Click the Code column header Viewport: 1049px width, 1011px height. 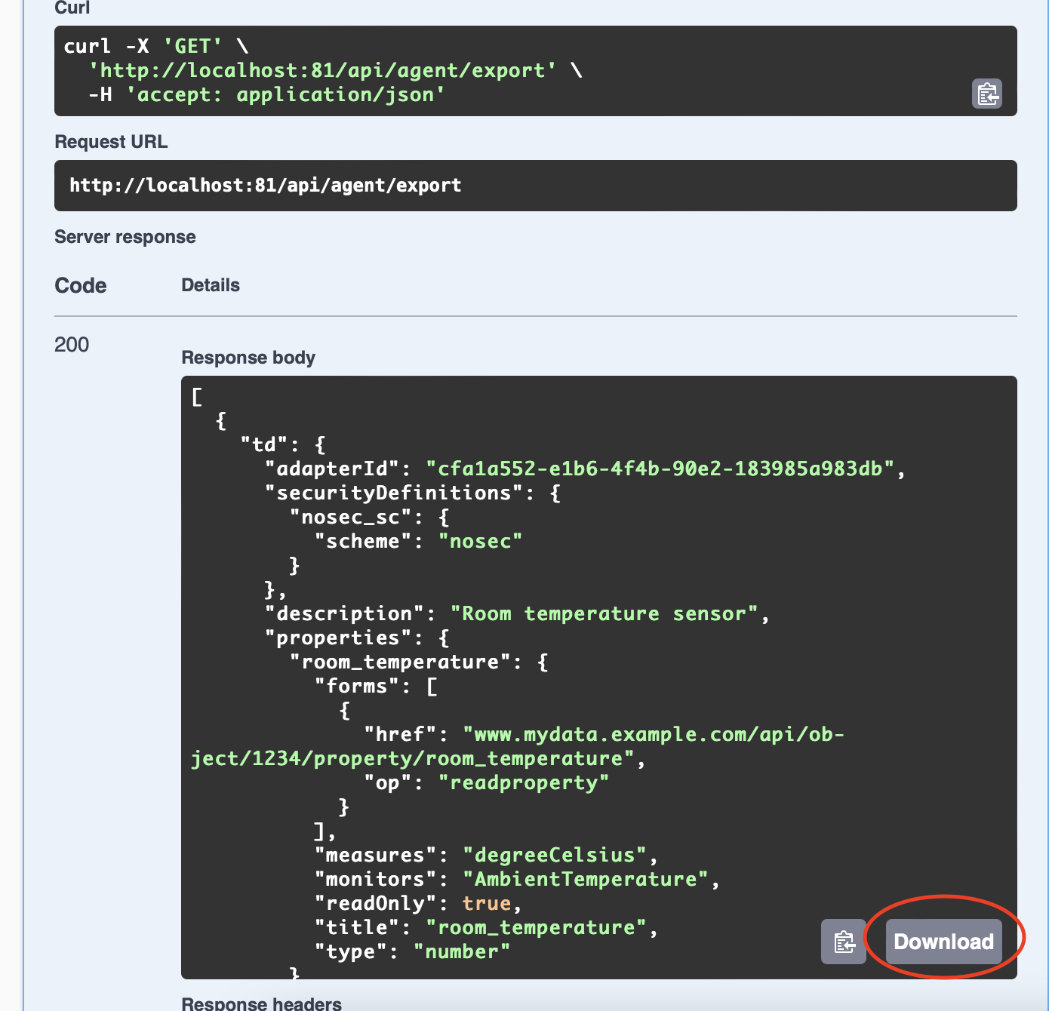tap(81, 286)
